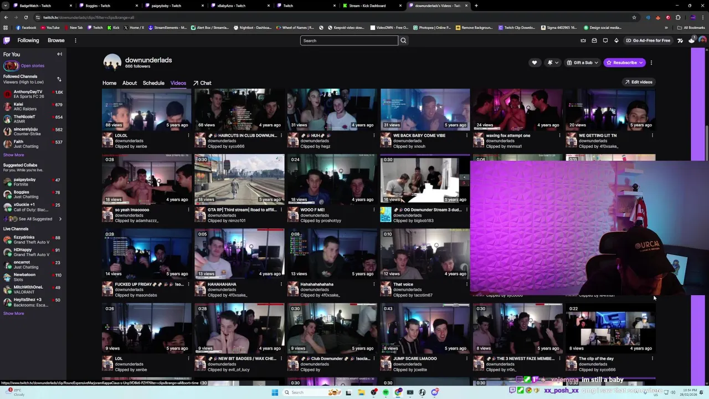Image resolution: width=709 pixels, height=399 pixels.
Task: Click Browse in top navigation
Action: pyautogui.click(x=56, y=40)
